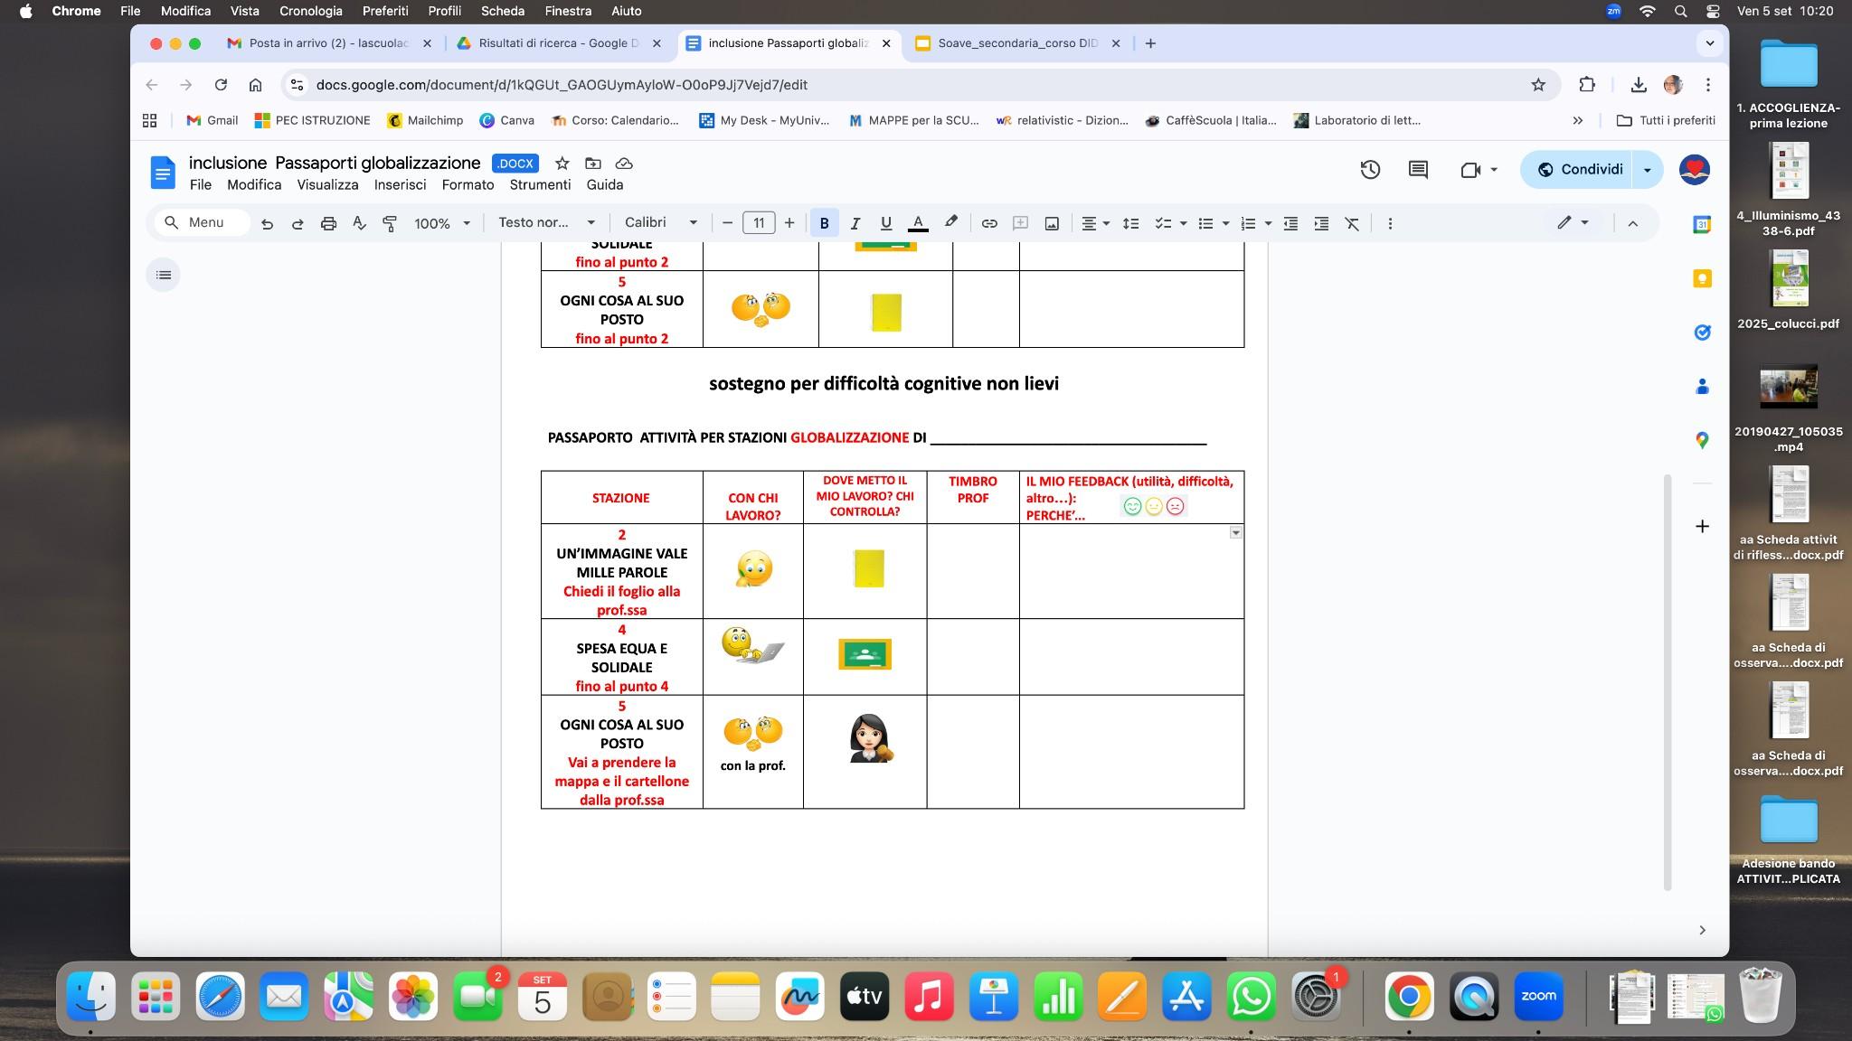Show document outline sidebar icon

click(164, 275)
